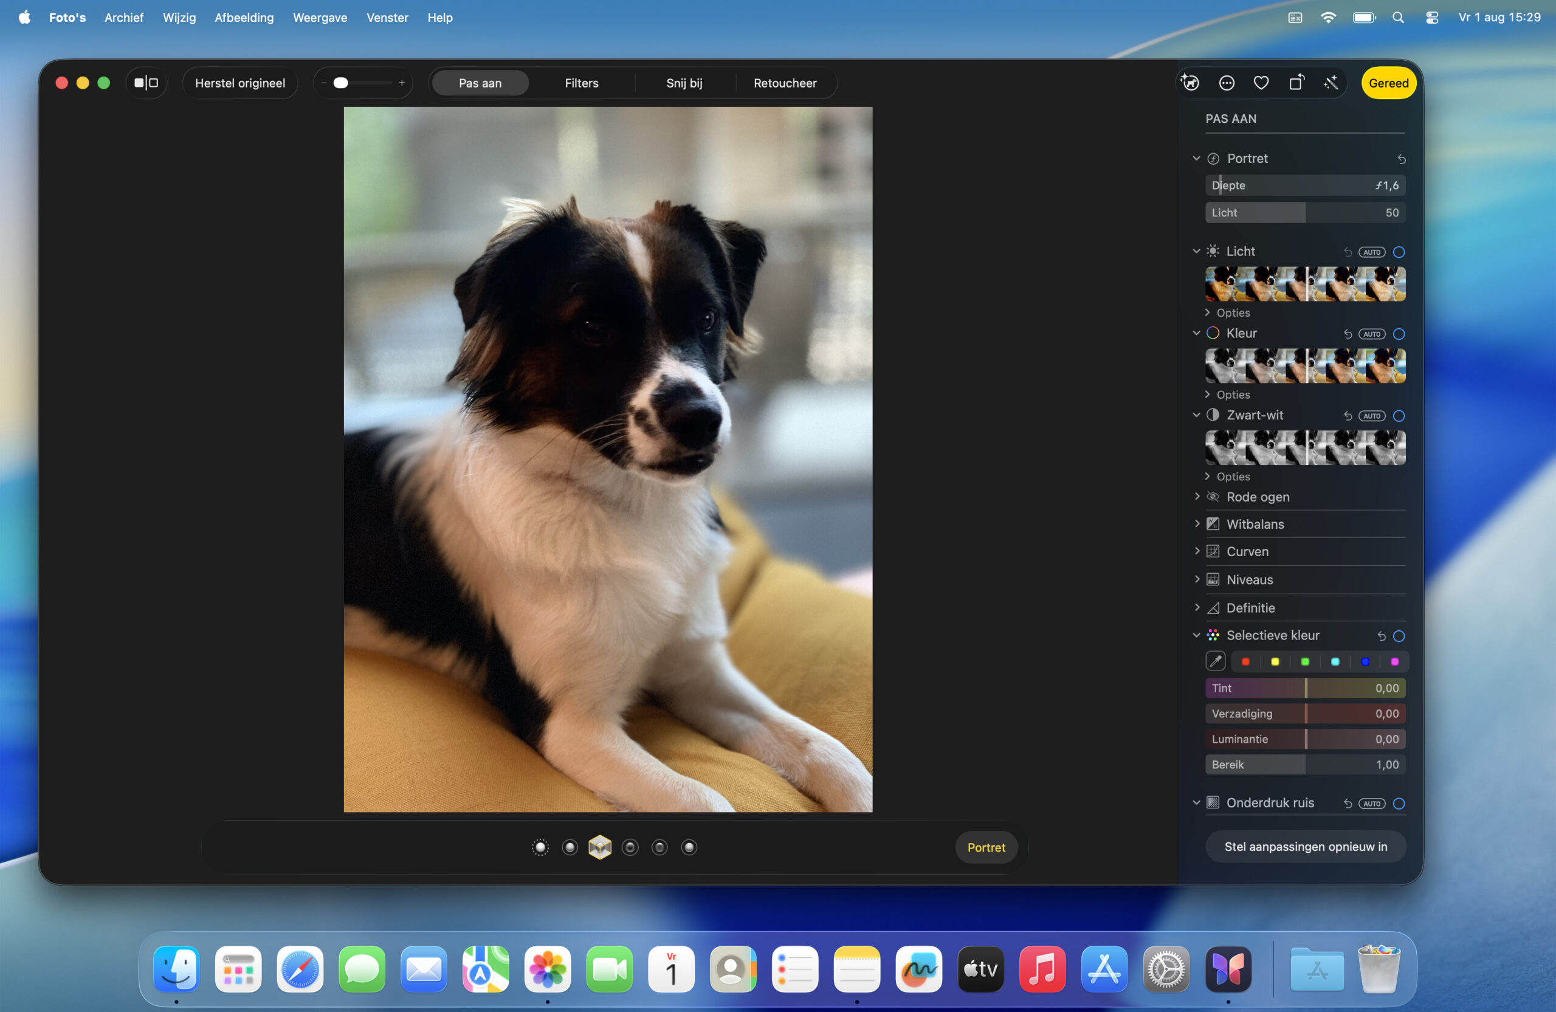
Task: Switch to the Filters tab
Action: [581, 83]
